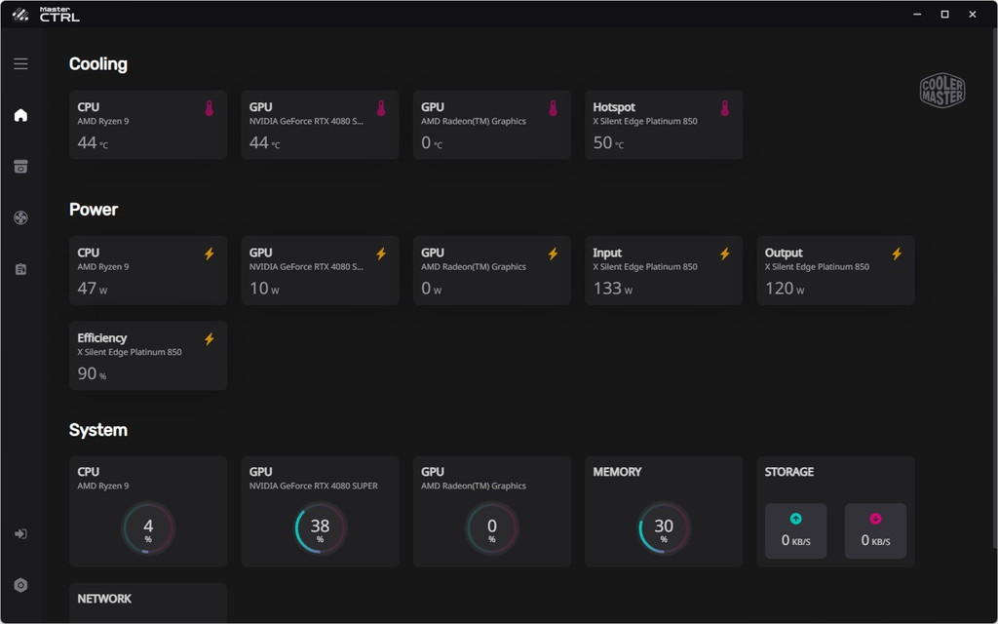Expand the hamburger menu in sidebar
Screen dimensions: 998x624
pyautogui.click(x=20, y=63)
